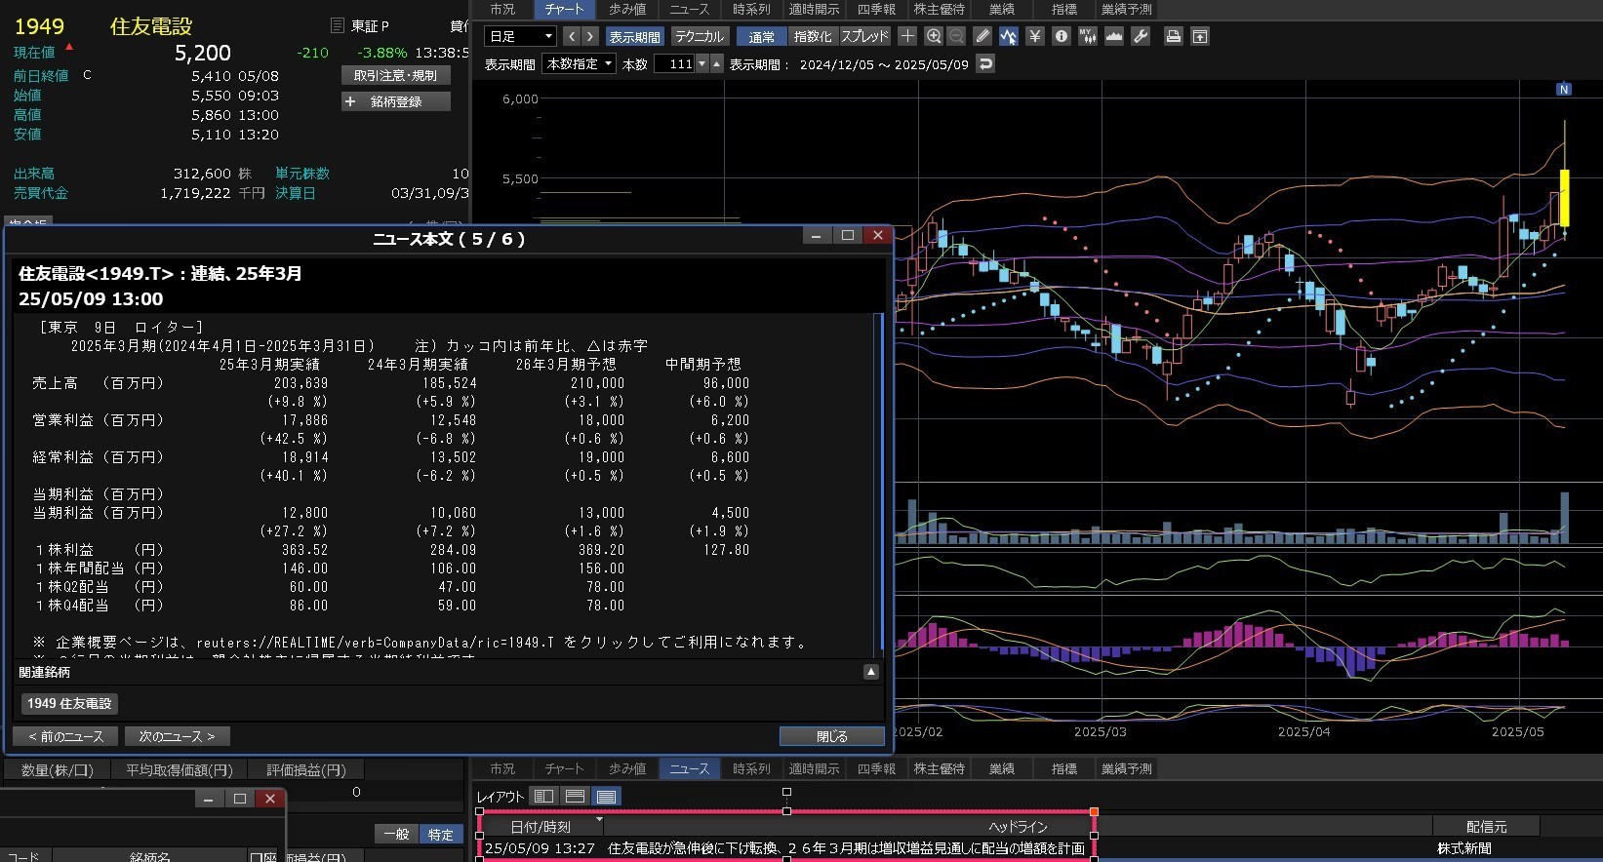The width and height of the screenshot is (1603, 862).
Task: Open chart settings wrench icon
Action: click(1141, 36)
